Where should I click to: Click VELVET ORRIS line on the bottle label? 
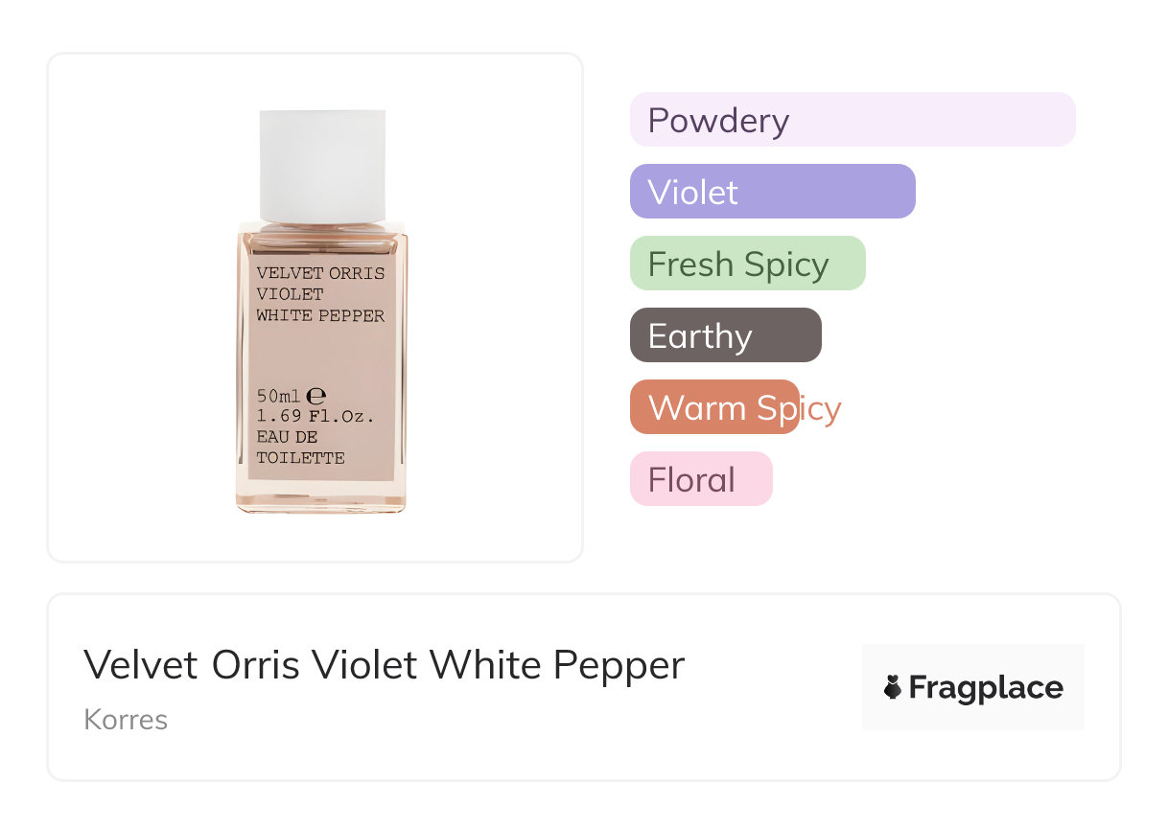tap(320, 273)
